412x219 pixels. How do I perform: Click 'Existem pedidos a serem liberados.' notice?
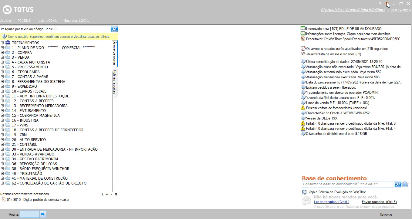coord(331,87)
